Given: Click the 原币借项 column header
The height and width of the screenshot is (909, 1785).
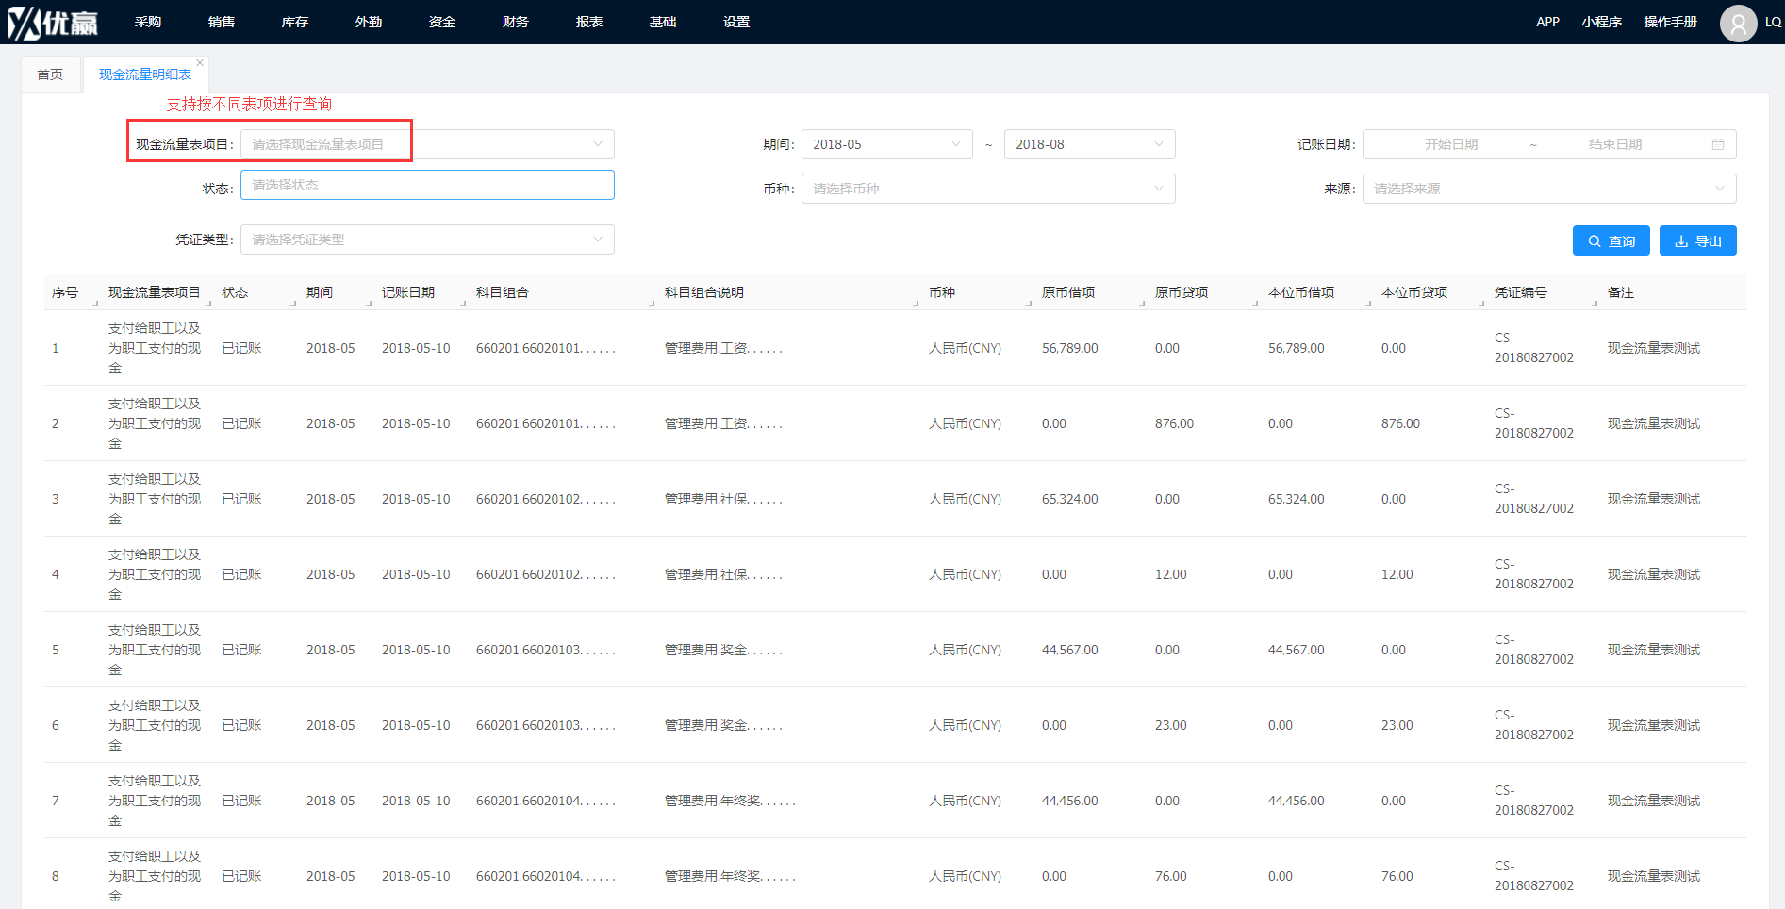Looking at the screenshot, I should tap(1068, 292).
